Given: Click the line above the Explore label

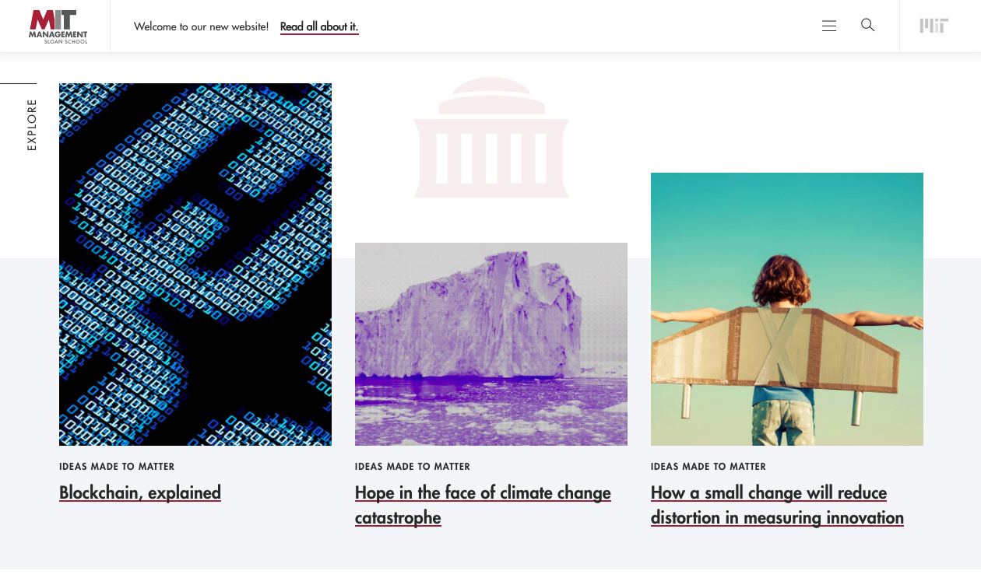Looking at the screenshot, I should click(x=18, y=83).
